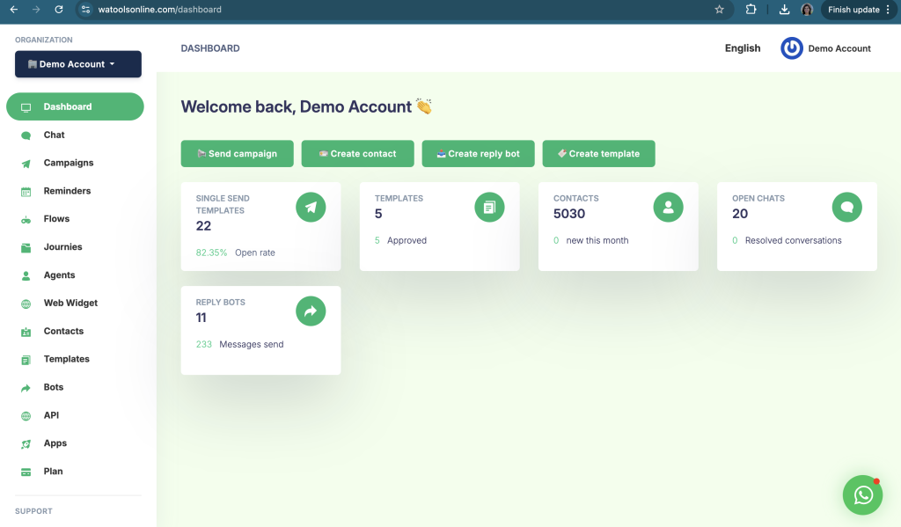Click the Plan credit card icon
Screen dimensions: 901x527
point(26,472)
